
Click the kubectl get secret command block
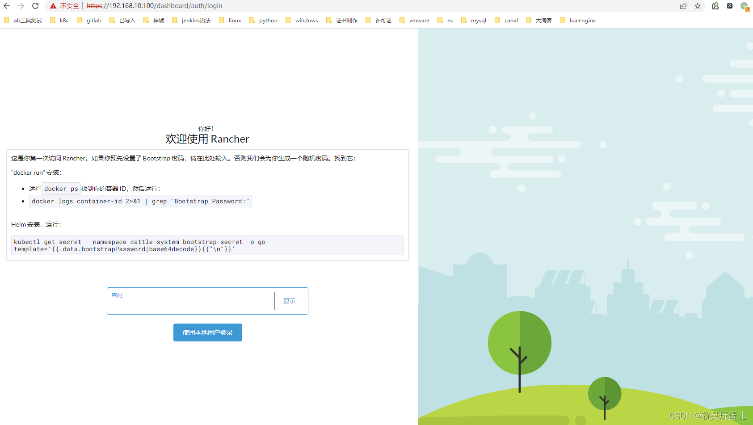click(x=207, y=245)
